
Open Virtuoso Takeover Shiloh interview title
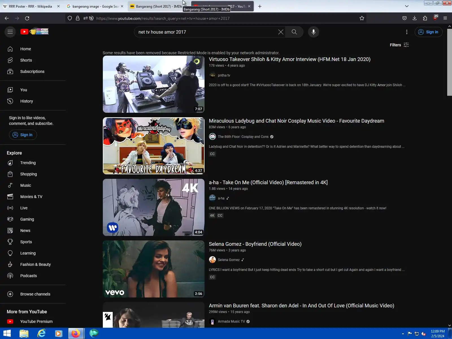click(x=290, y=59)
